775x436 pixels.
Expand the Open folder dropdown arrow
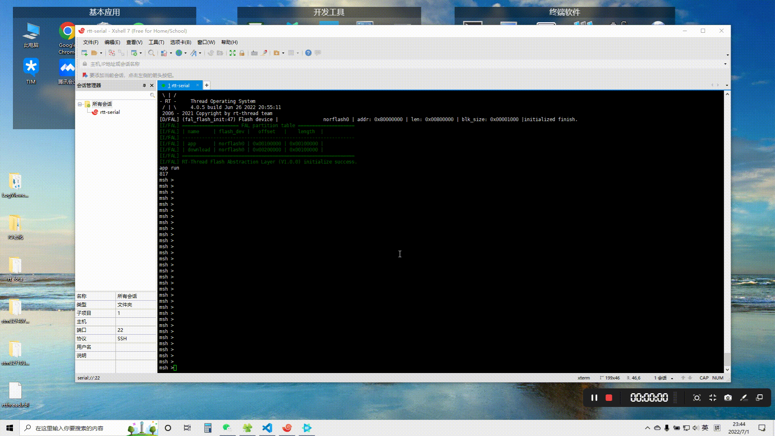coord(101,53)
